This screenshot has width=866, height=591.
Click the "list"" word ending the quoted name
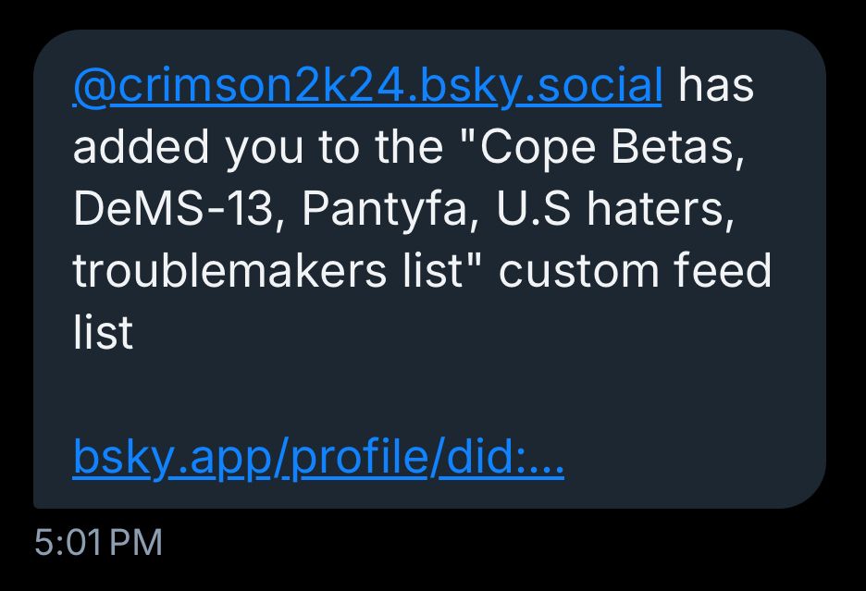point(443,271)
